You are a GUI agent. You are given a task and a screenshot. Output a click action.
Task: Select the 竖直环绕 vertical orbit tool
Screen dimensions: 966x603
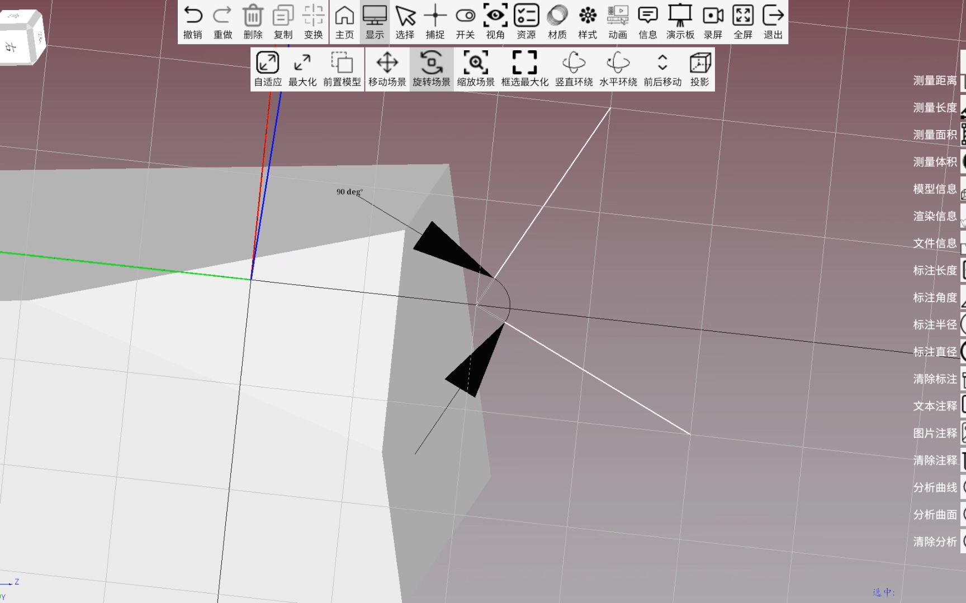[x=574, y=69]
